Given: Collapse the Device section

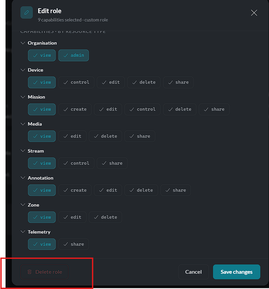Looking at the screenshot, I should 23,70.
